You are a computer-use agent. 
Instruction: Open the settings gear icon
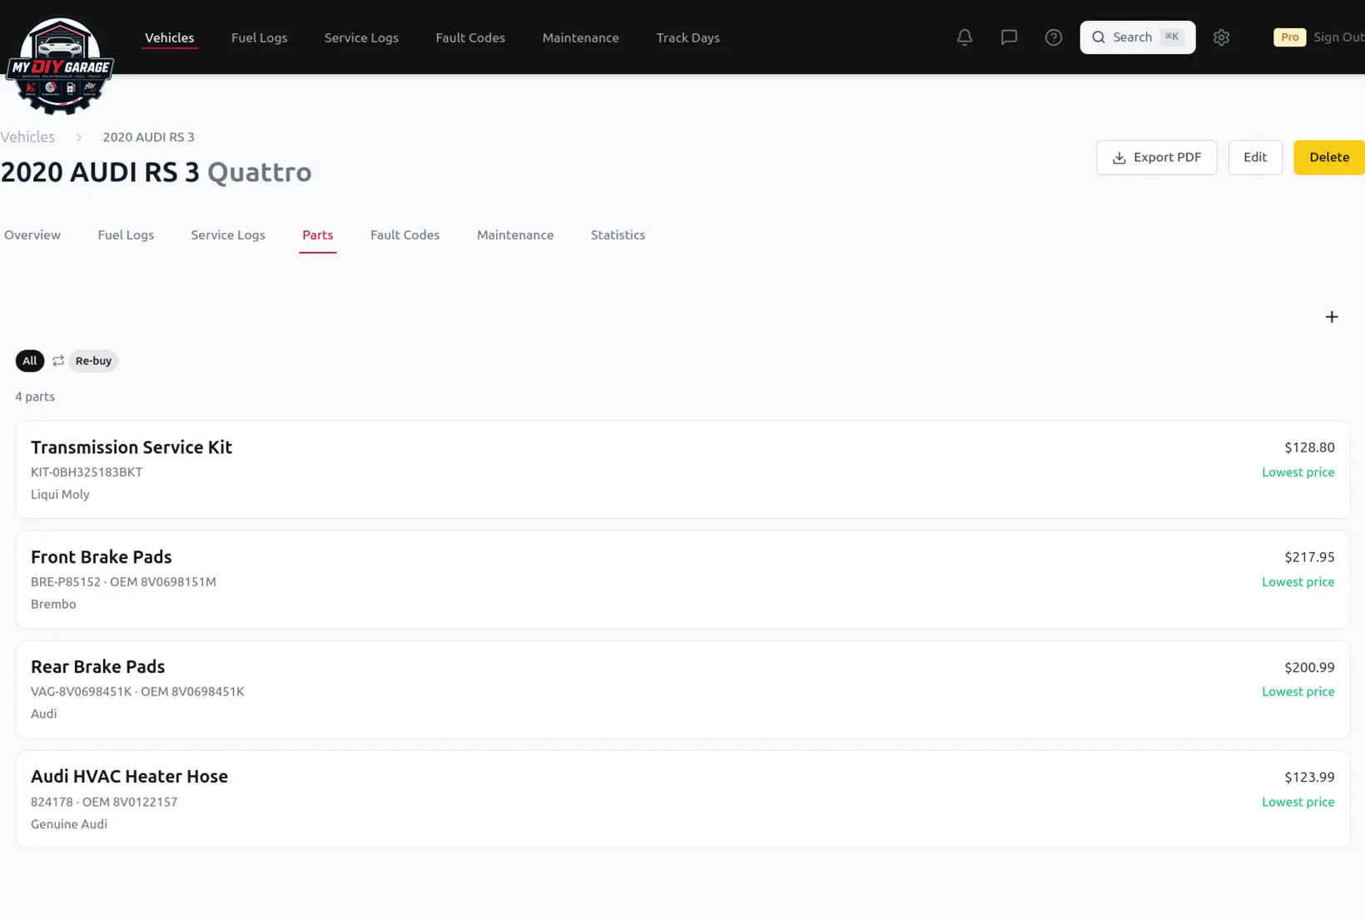point(1221,37)
